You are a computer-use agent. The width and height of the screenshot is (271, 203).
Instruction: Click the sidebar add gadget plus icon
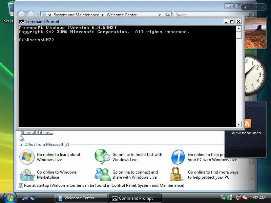pos(245,7)
